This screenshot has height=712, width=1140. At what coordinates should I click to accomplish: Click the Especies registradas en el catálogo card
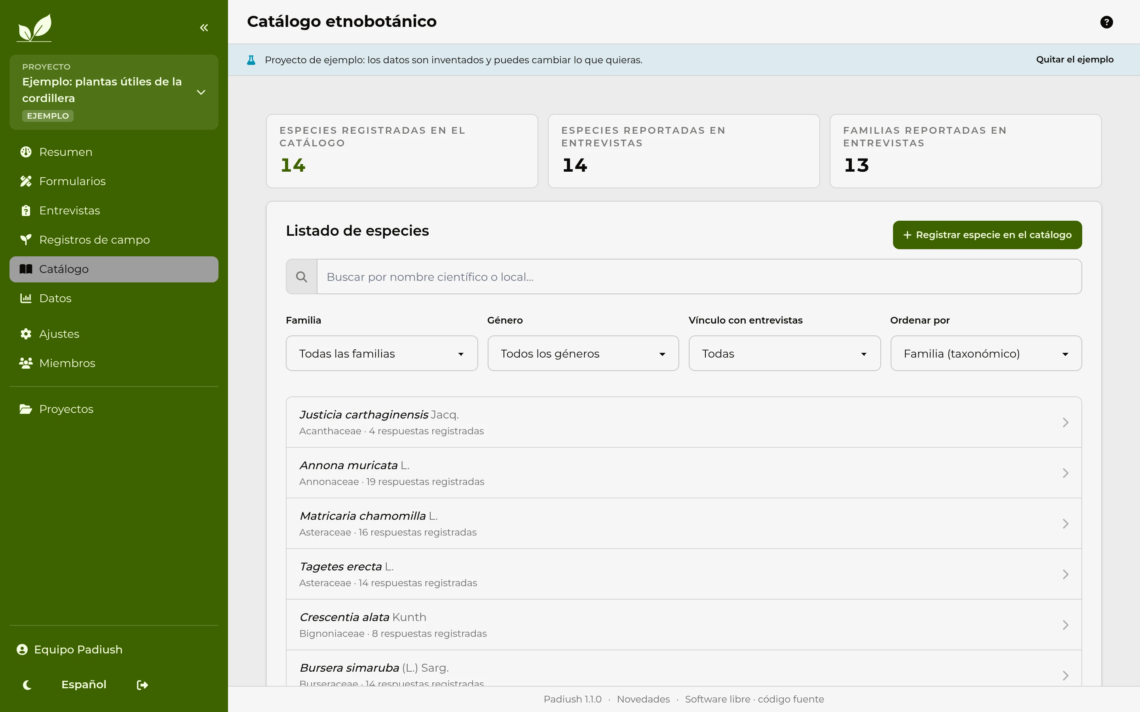coord(402,151)
